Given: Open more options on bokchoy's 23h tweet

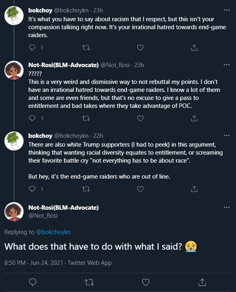Looking at the screenshot, I should click(x=226, y=10).
